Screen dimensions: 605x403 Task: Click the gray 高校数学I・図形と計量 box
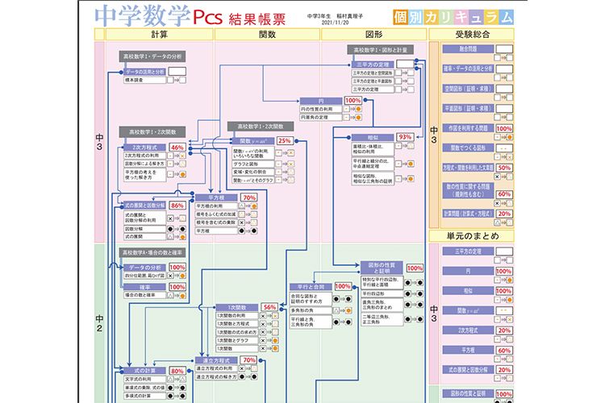tap(380, 50)
